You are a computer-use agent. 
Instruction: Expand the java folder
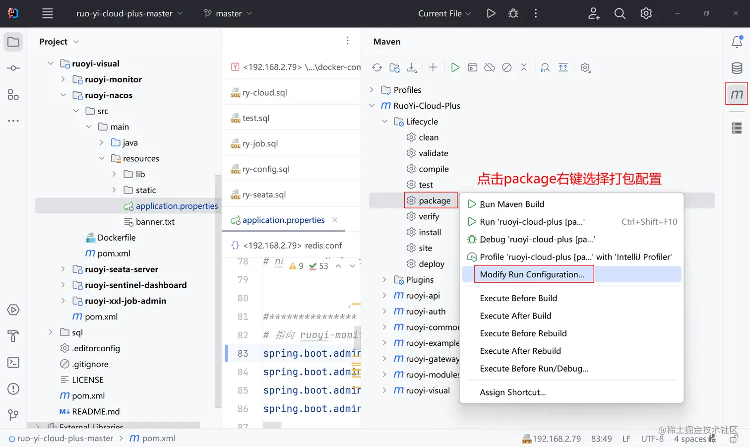[x=101, y=142]
